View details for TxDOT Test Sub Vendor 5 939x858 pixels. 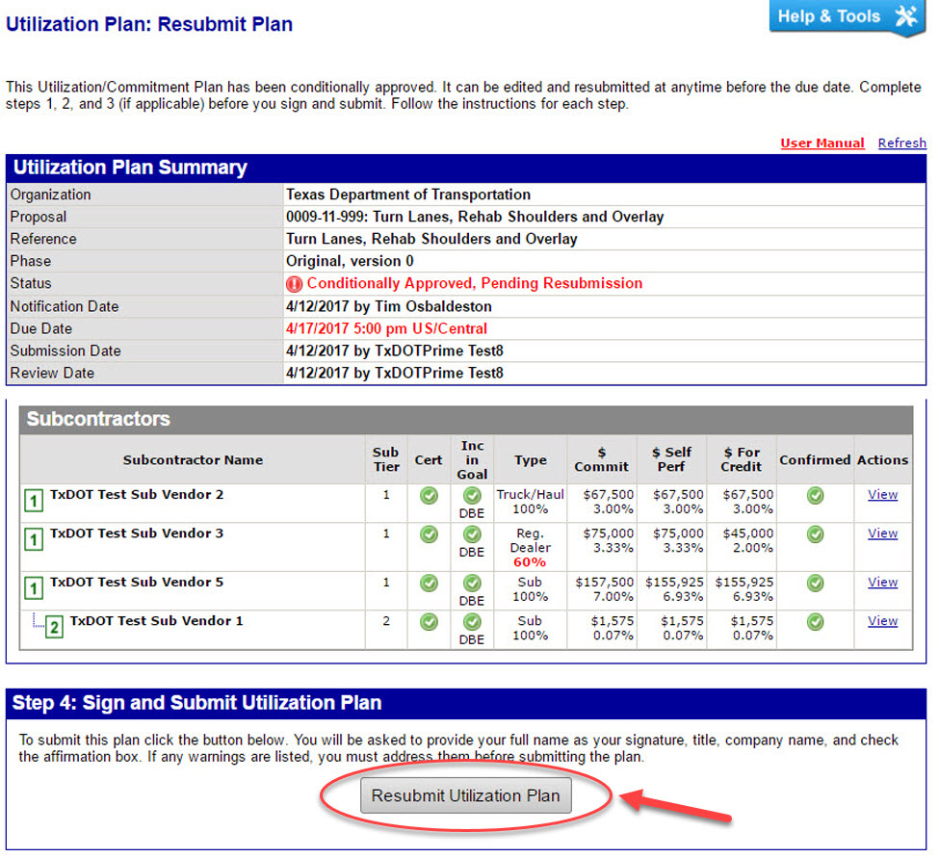tap(883, 582)
